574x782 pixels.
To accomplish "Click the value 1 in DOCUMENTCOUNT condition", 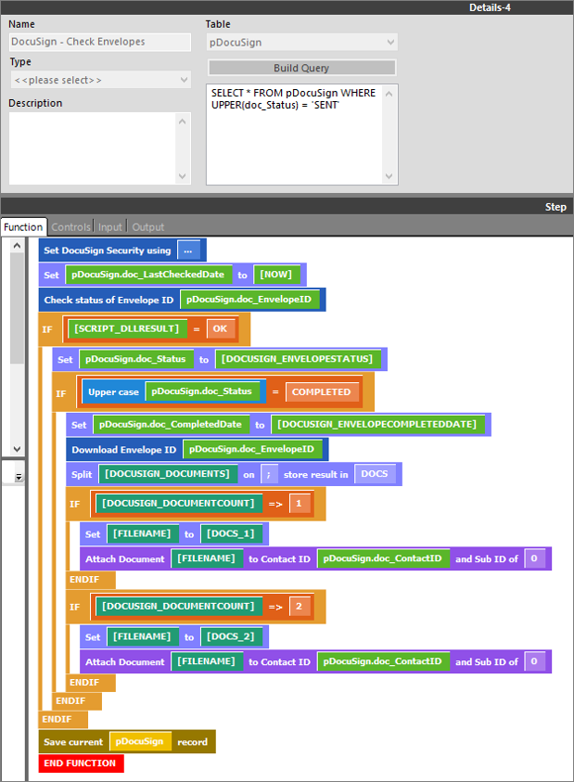I will (299, 503).
